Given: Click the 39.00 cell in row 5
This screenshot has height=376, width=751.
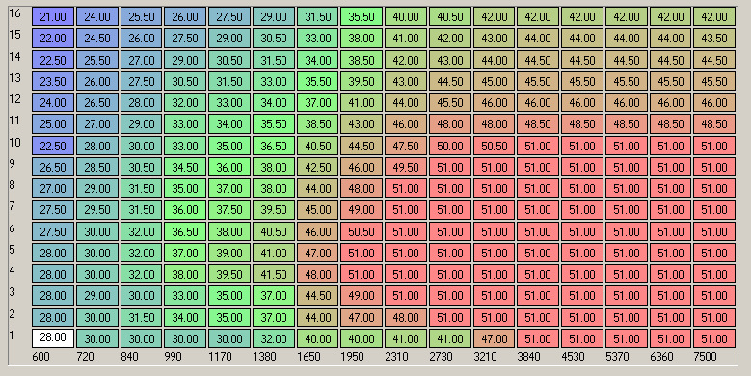Looking at the screenshot, I should (229, 253).
